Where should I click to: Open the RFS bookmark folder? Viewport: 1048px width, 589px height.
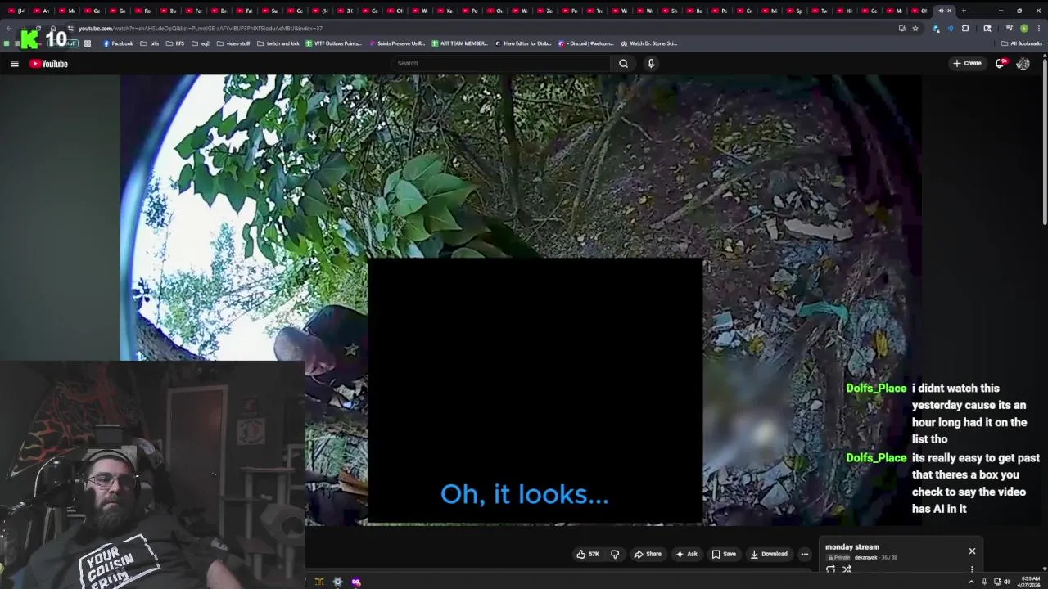[175, 43]
